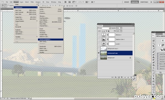Select the Blur tool

153,68
